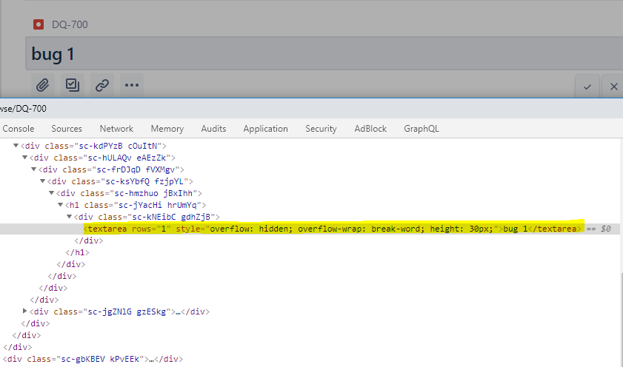The image size is (623, 367).
Task: Switch to the Console tab
Action: tap(19, 129)
